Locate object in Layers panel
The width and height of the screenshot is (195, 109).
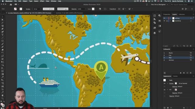click(x=177, y=46)
